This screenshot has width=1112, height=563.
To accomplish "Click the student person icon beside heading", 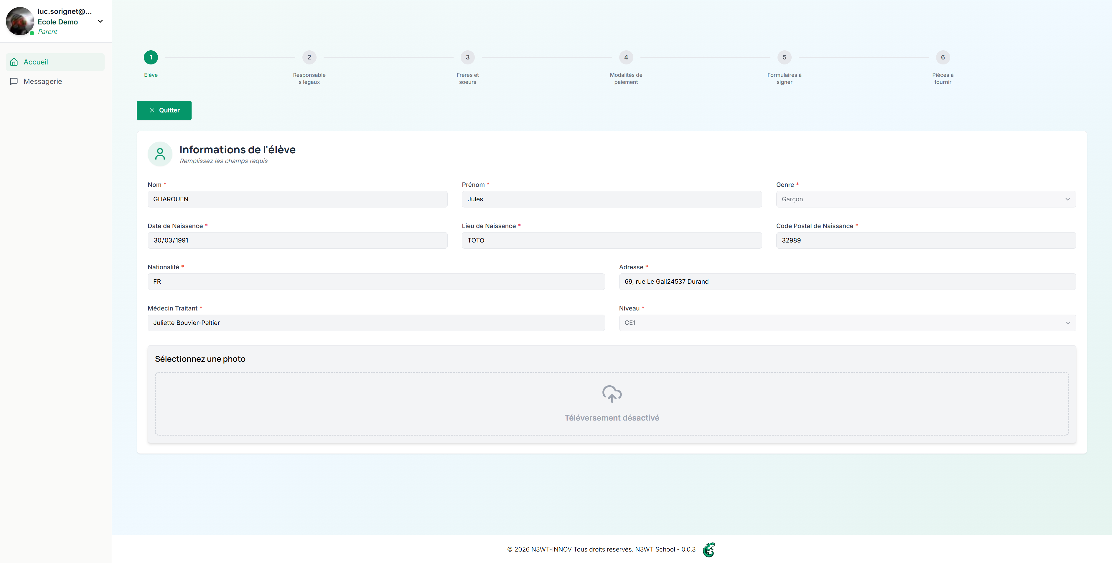I will pos(160,154).
